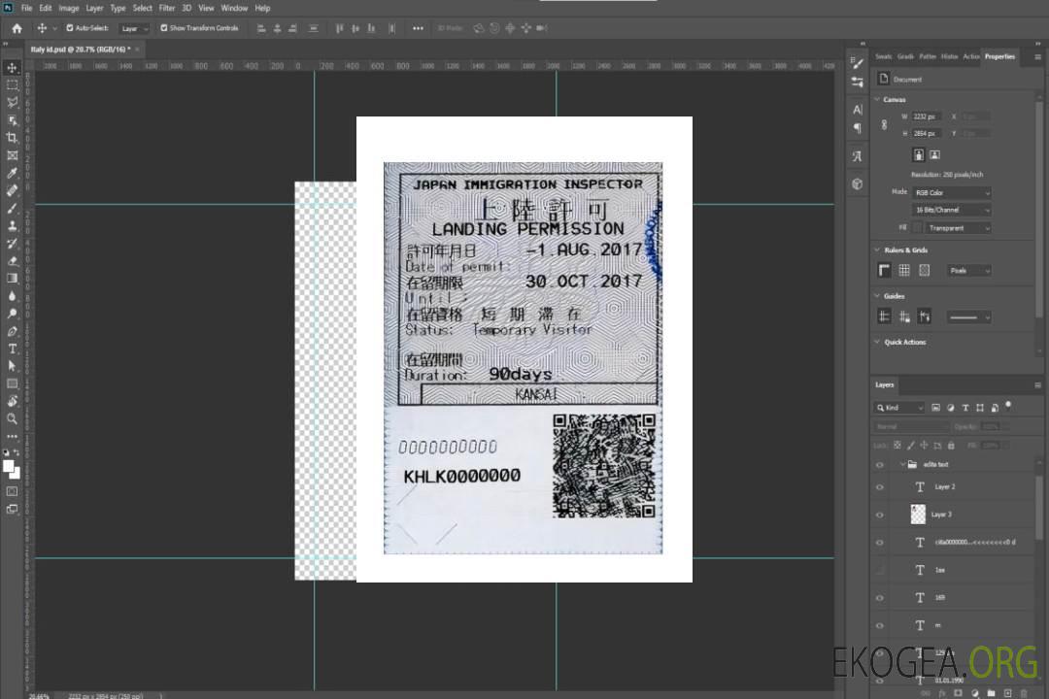Select the Horizontal Type tool
The height and width of the screenshot is (699, 1049).
pos(12,349)
